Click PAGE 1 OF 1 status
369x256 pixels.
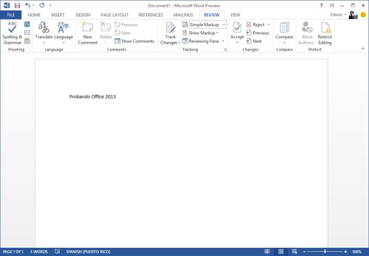tap(13, 252)
